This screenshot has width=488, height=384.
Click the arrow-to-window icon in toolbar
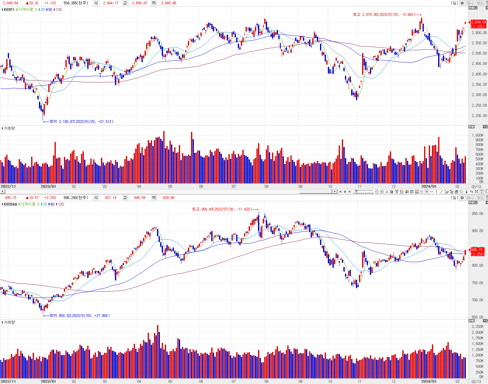(x=407, y=192)
